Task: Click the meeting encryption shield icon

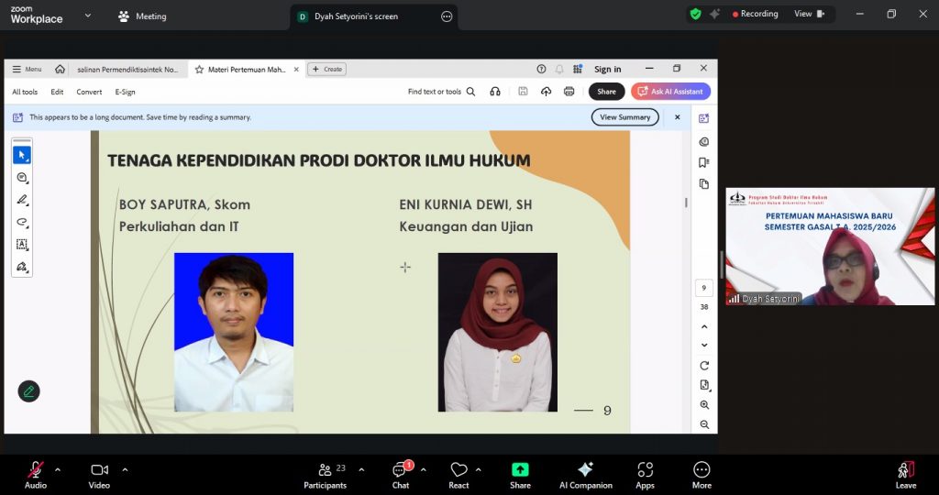Action: click(696, 14)
